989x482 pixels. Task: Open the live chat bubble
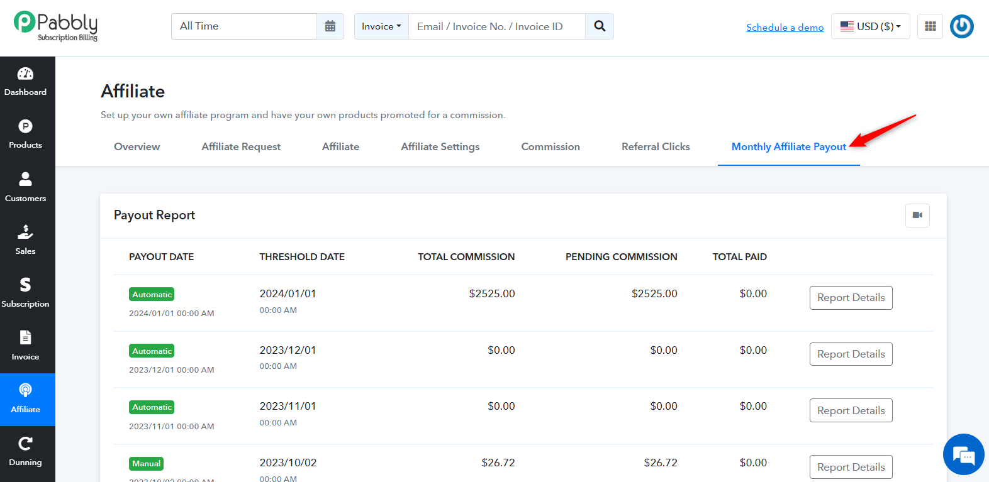tap(963, 454)
